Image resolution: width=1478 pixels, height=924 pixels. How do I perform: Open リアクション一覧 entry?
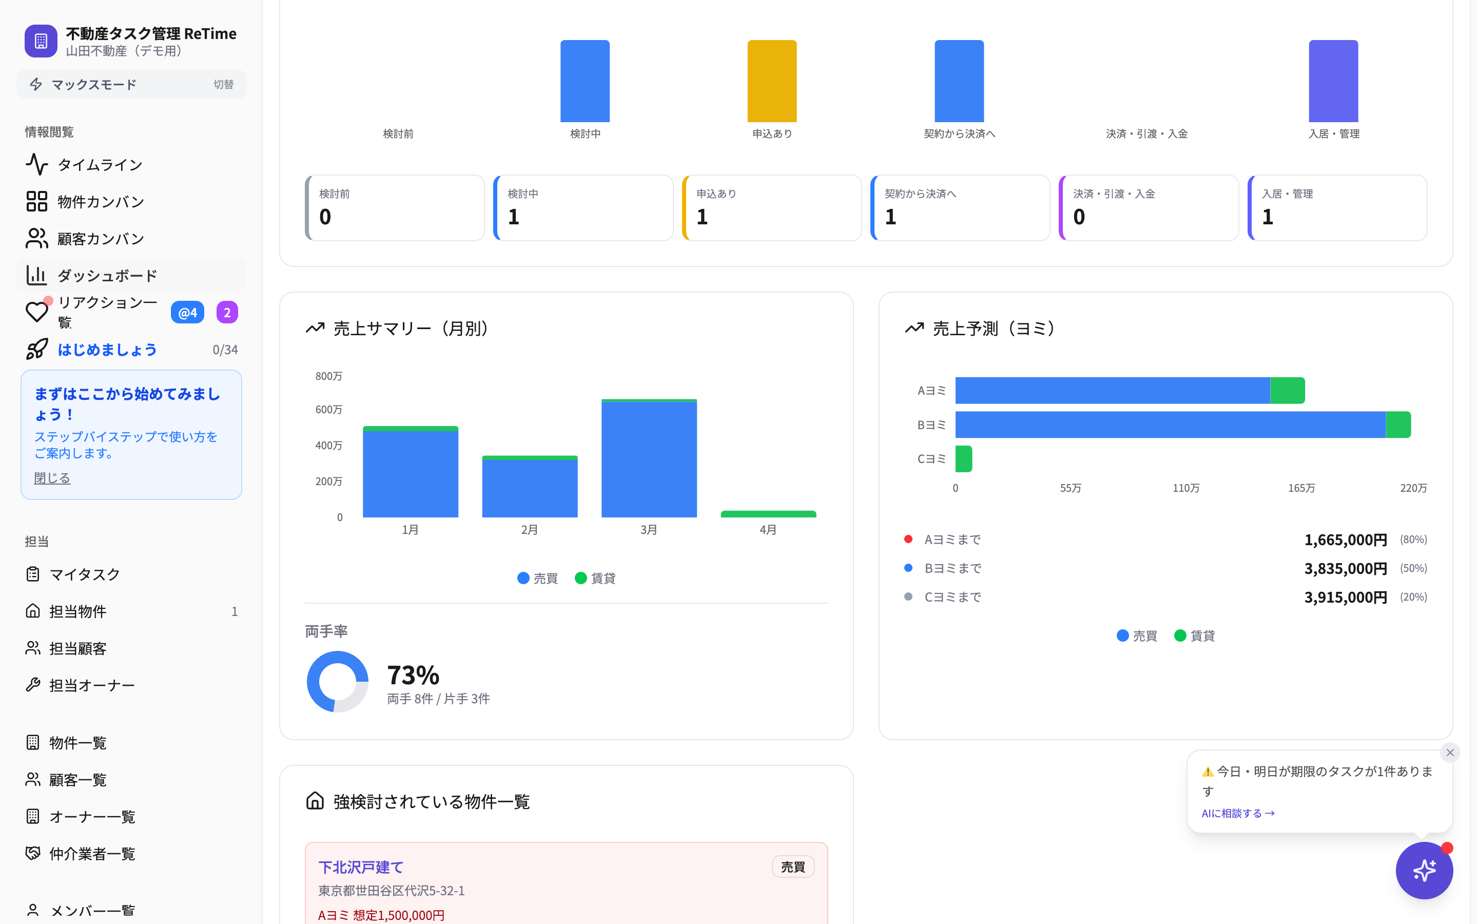click(107, 312)
